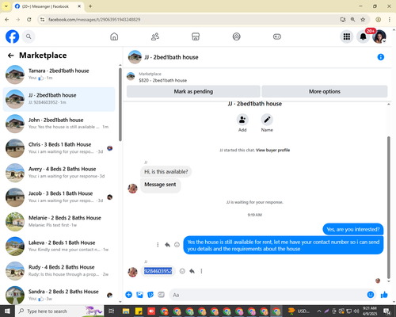396x317 pixels.
Task: Open more options beside 9284603952 message
Action: point(201,271)
